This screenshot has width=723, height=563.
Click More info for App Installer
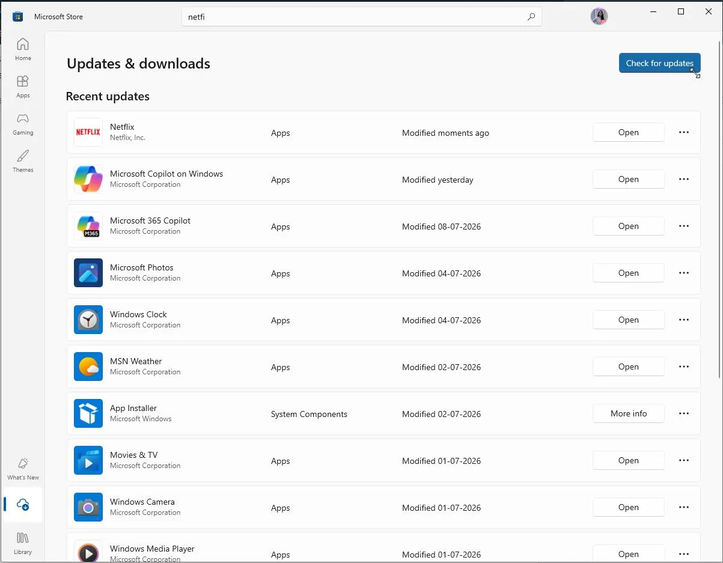click(628, 413)
